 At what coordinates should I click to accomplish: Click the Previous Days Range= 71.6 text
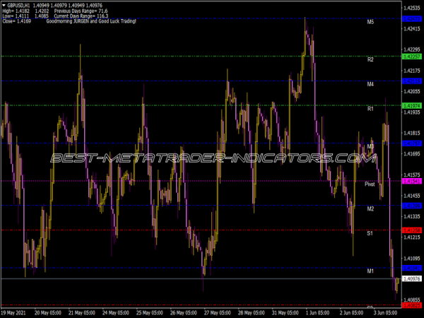[81, 11]
